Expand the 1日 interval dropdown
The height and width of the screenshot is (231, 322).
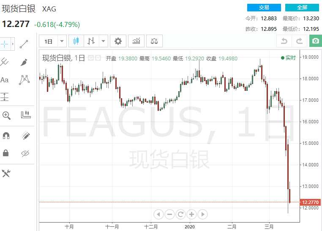(62, 41)
